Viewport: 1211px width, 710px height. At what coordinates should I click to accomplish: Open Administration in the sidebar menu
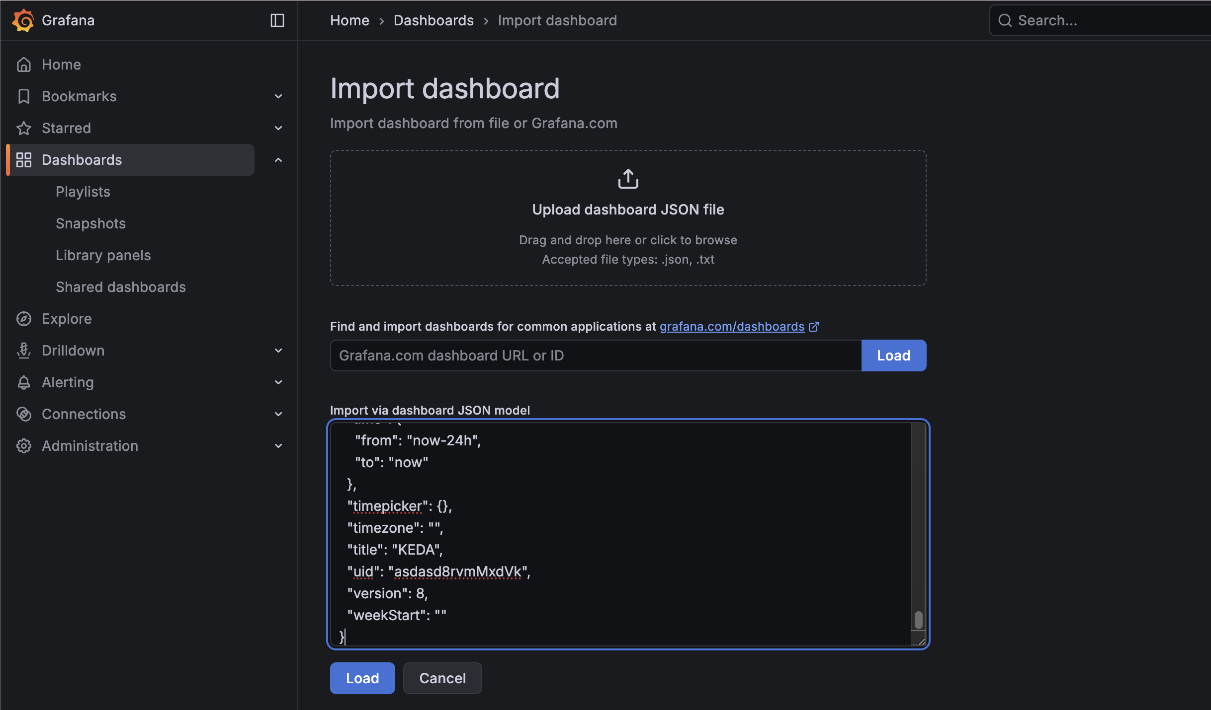[x=90, y=446]
